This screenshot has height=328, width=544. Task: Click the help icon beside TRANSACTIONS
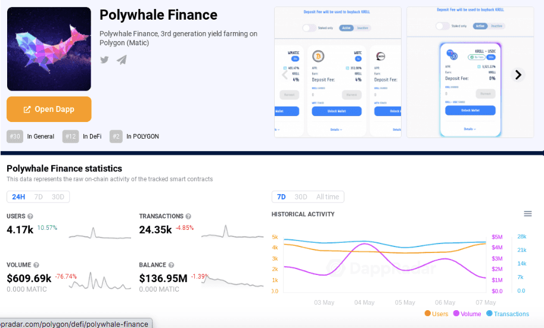(x=188, y=217)
